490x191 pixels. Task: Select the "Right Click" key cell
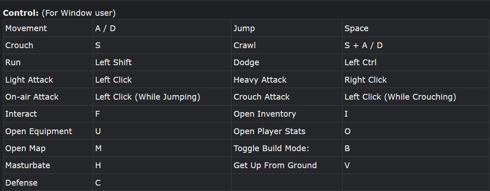coord(366,80)
